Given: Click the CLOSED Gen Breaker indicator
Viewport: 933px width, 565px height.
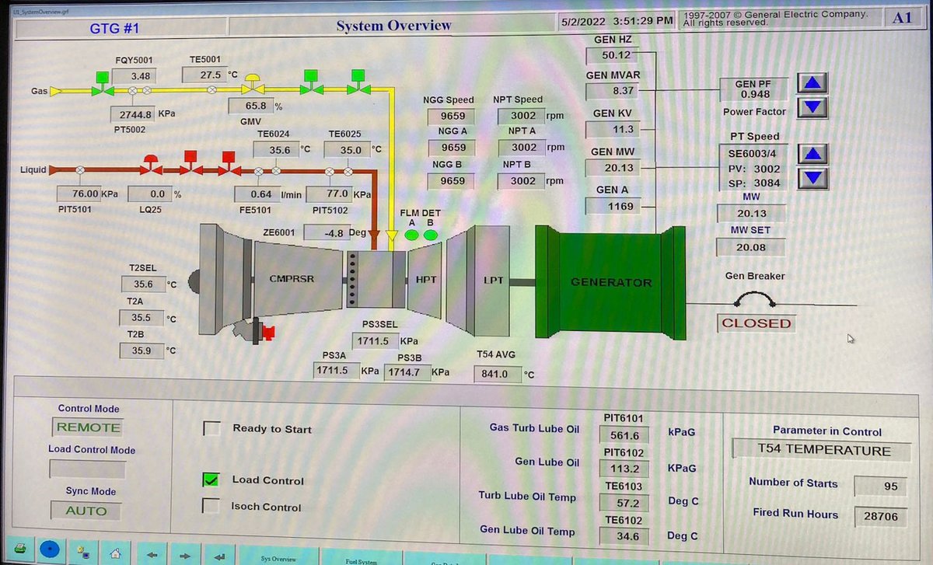Looking at the screenshot, I should click(x=755, y=323).
